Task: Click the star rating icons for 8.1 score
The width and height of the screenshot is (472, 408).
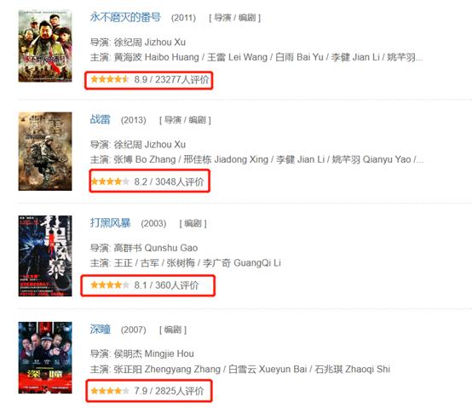Action: [x=110, y=285]
